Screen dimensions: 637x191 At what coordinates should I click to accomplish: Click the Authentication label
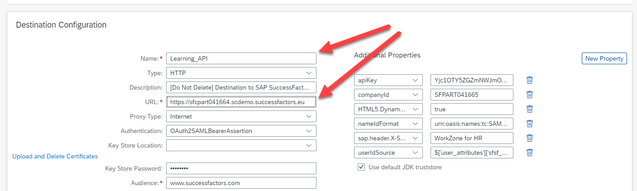pyautogui.click(x=141, y=131)
